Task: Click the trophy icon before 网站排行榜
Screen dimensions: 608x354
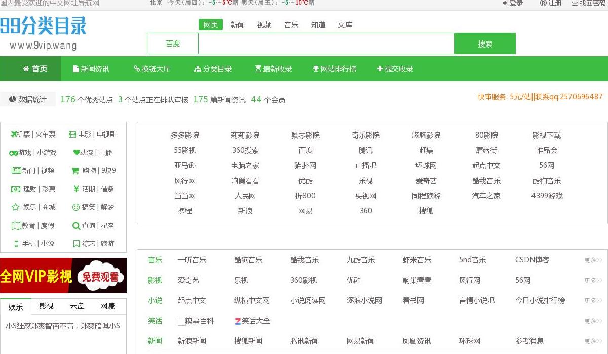Action: click(x=316, y=69)
